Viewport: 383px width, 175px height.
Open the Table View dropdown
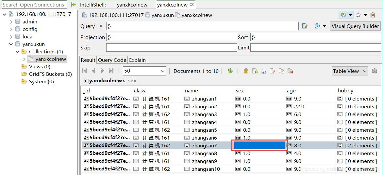pyautogui.click(x=350, y=71)
